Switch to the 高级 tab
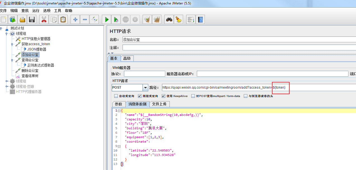Image resolution: width=356 pixels, height=170 pixels. pyautogui.click(x=127, y=58)
